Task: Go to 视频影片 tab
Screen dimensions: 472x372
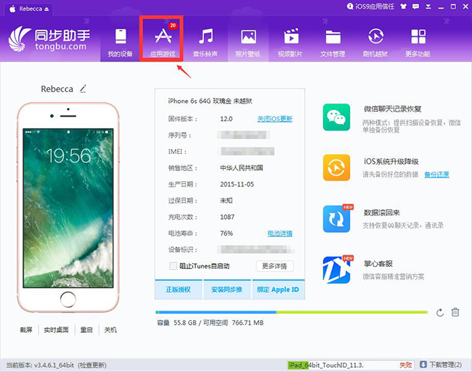Action: (x=290, y=41)
